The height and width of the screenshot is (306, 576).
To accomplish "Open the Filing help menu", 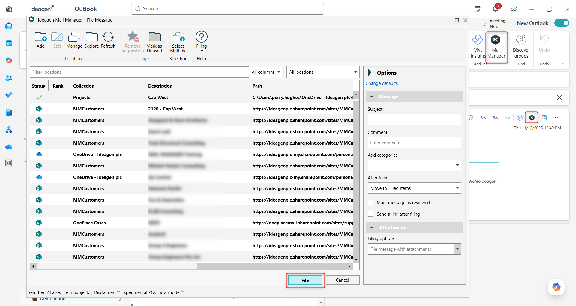I will (x=201, y=40).
